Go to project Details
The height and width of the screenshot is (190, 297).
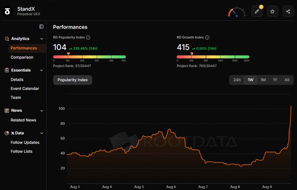coord(17,79)
